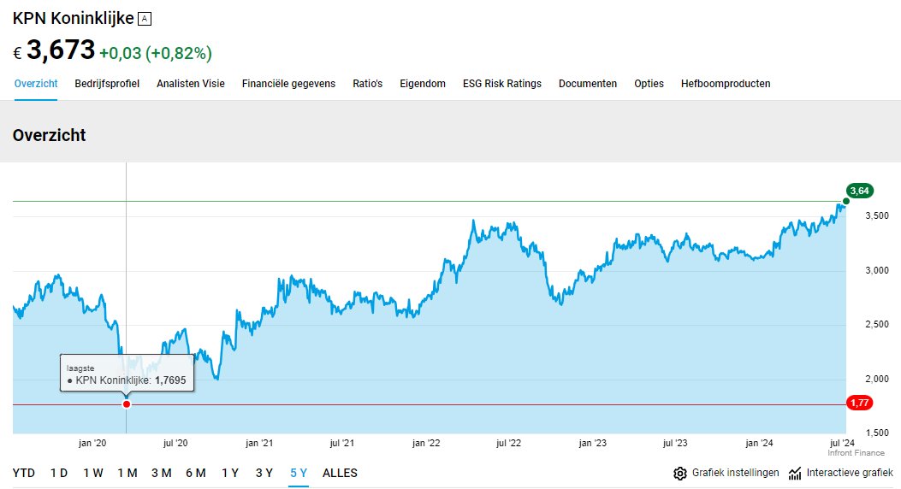Click the boxed A icon beside KPN Koninklijke

[x=145, y=19]
